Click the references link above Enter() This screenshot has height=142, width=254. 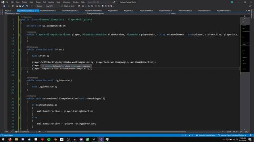click(32, 47)
